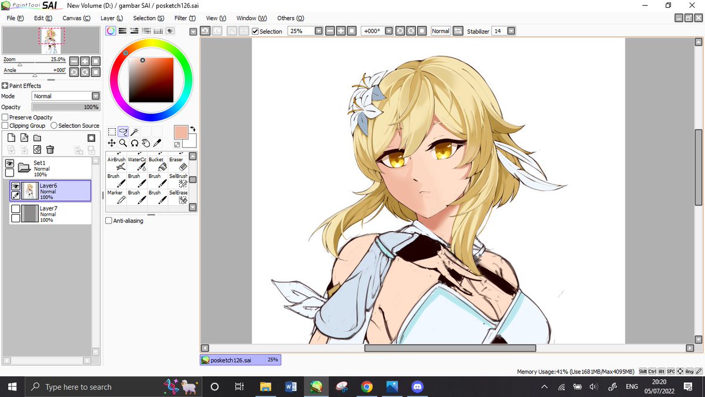The height and width of the screenshot is (397, 705).
Task: Choose the WaterColor brush tool
Action: tap(137, 164)
